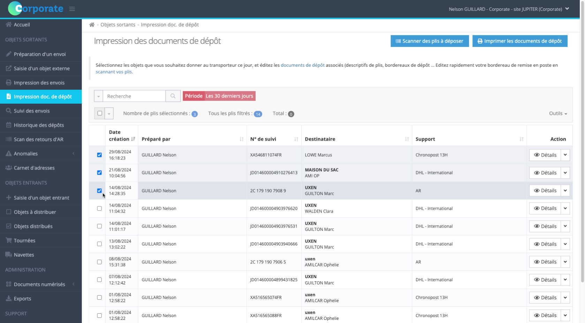Click the truck icon for Navettes
This screenshot has width=585, height=323.
pyautogui.click(x=9, y=254)
